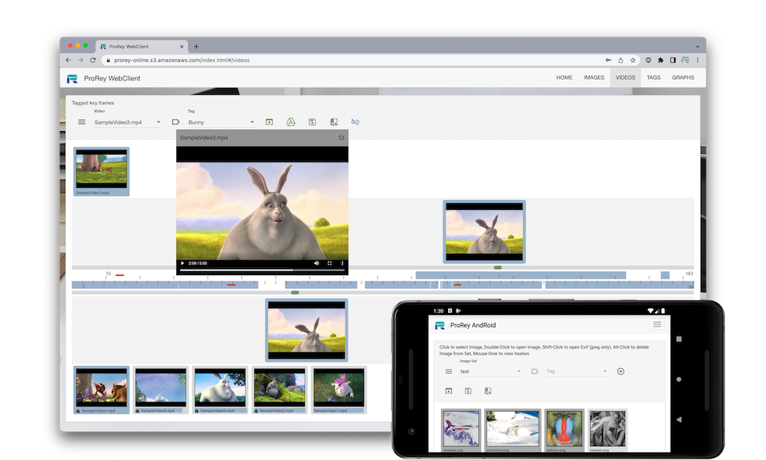Click the browser address bar URL
The width and height of the screenshot is (766, 460).
182,60
